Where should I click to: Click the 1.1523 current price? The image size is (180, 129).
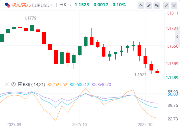(82, 5)
